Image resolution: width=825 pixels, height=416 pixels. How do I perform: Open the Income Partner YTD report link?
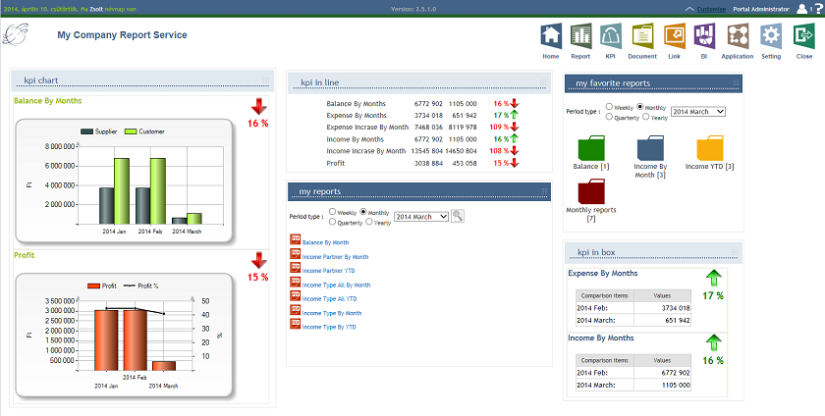pyautogui.click(x=329, y=270)
